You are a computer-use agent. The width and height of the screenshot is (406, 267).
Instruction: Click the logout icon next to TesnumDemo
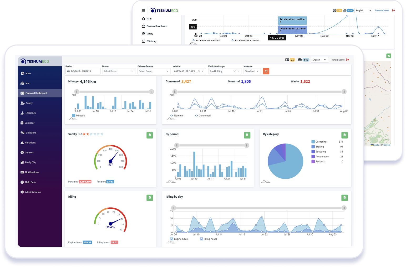click(348, 60)
